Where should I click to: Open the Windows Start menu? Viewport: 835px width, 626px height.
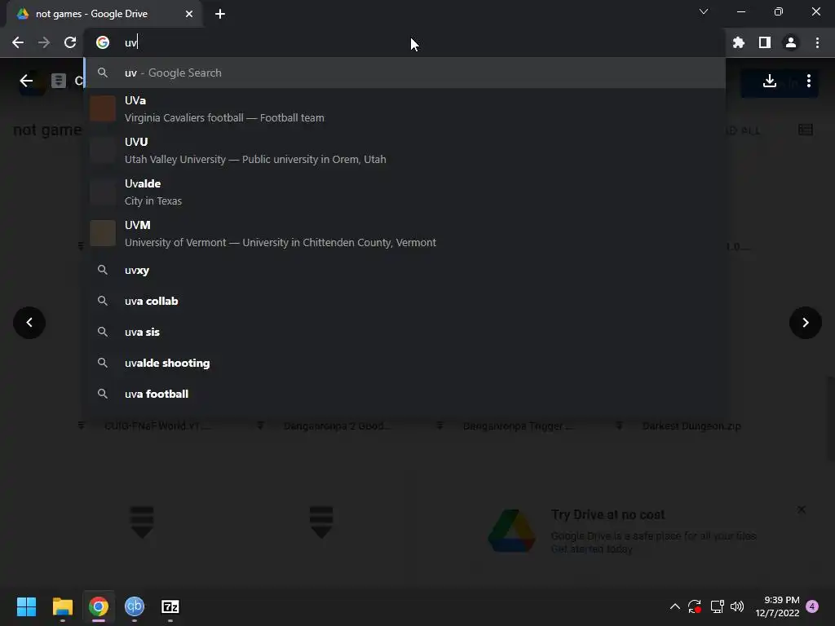pos(26,606)
